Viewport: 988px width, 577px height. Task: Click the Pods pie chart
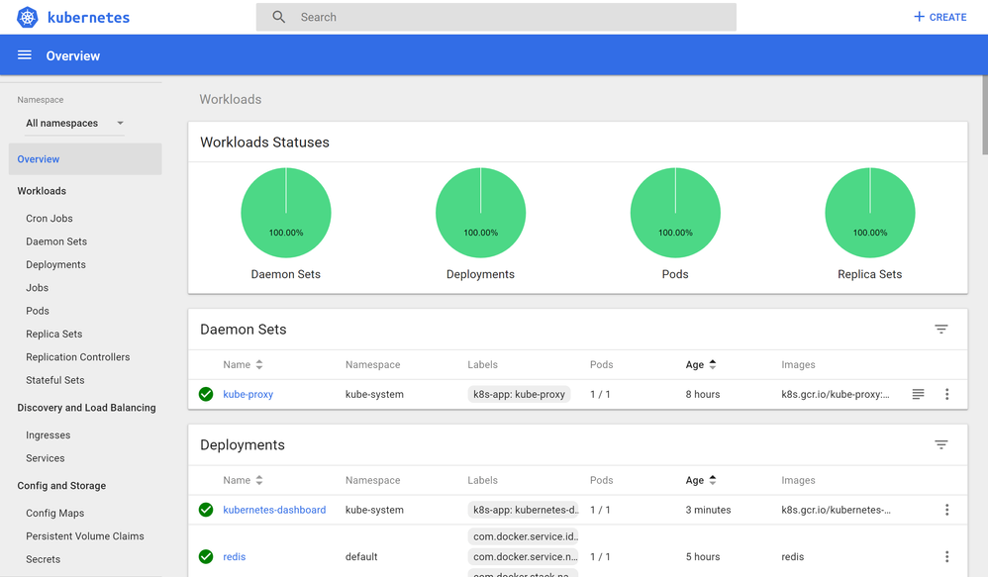click(x=675, y=212)
